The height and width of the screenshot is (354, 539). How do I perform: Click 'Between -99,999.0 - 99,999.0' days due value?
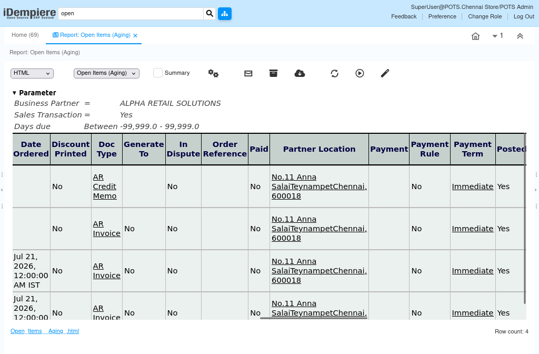[142, 126]
